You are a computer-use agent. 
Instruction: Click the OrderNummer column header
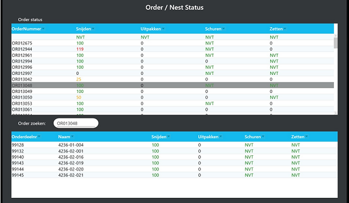point(26,29)
